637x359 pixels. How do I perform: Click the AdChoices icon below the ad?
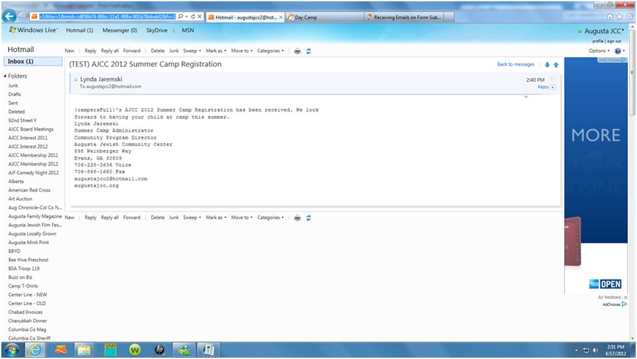click(624, 304)
